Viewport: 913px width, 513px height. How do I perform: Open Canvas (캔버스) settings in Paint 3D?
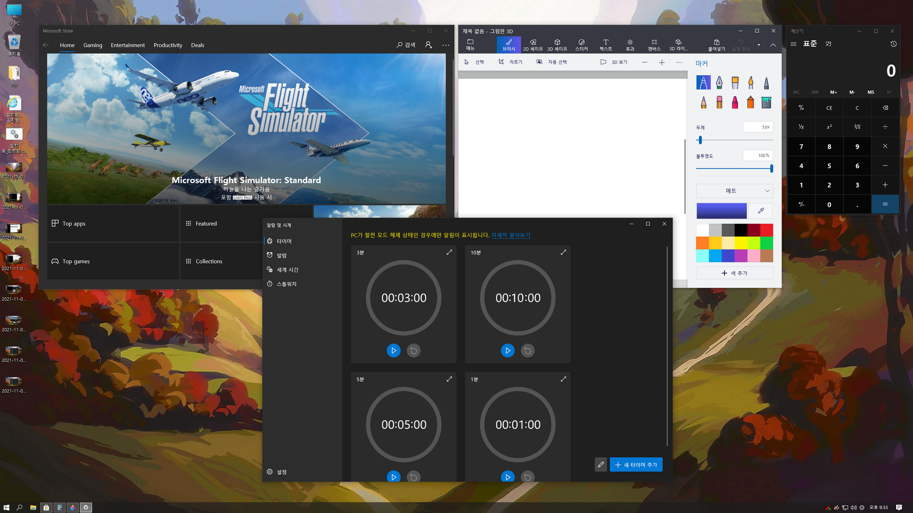click(x=654, y=45)
